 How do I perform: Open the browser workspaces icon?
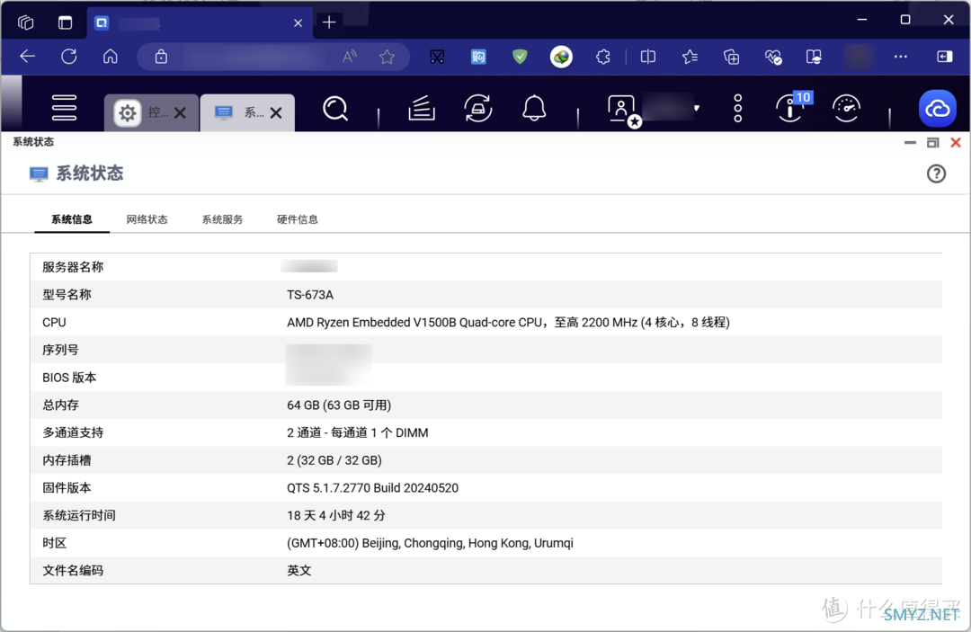(25, 22)
